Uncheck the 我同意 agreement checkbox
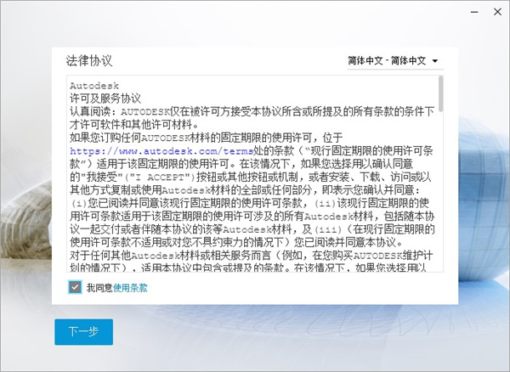The width and height of the screenshot is (510, 372). point(75,287)
